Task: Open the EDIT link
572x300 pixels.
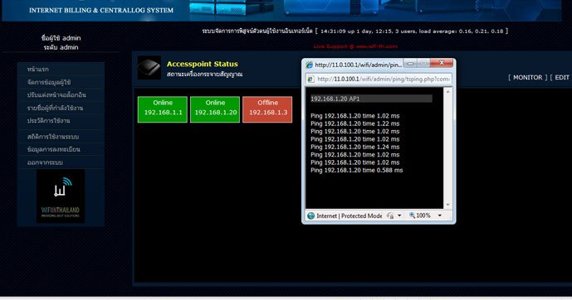Action: [562, 78]
